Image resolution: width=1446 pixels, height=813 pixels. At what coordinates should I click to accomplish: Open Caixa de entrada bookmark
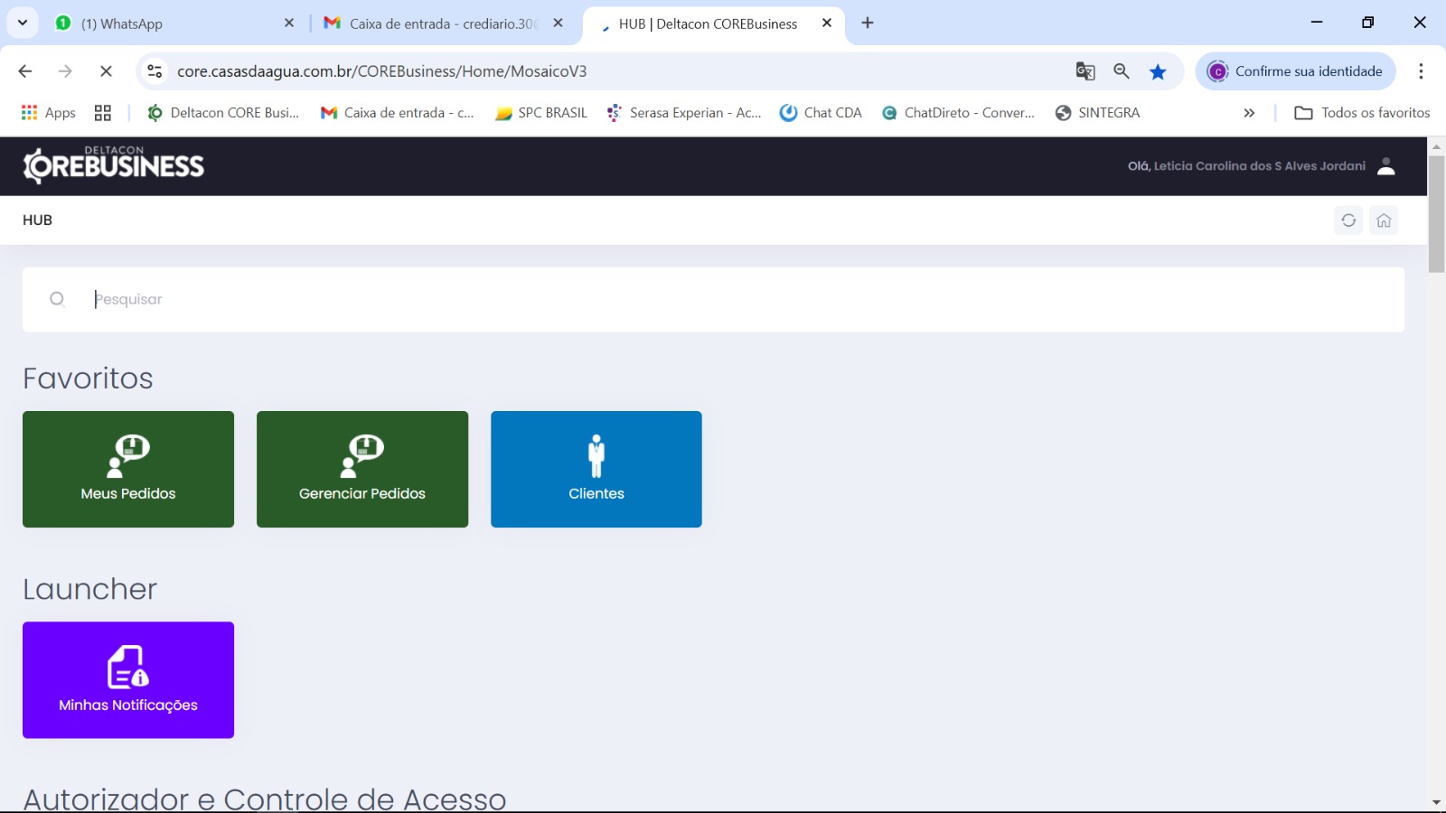(398, 113)
